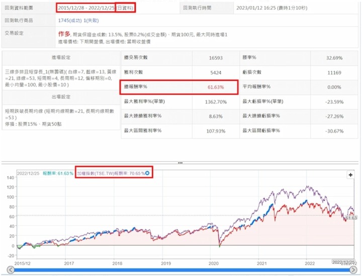
Task: Open the 1(失敗) failed products link
Action: click(x=91, y=21)
